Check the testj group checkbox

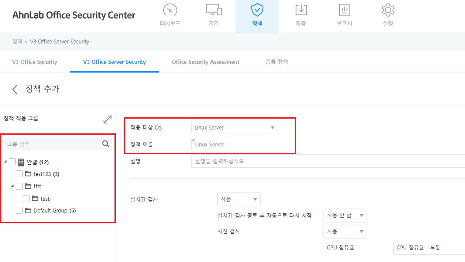point(26,199)
